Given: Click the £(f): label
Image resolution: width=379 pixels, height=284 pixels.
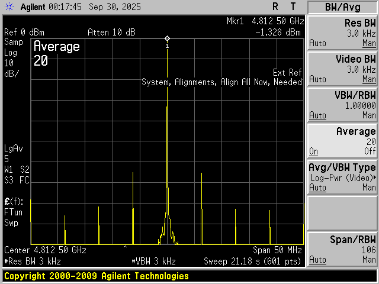Looking at the screenshot, I should [14, 201].
